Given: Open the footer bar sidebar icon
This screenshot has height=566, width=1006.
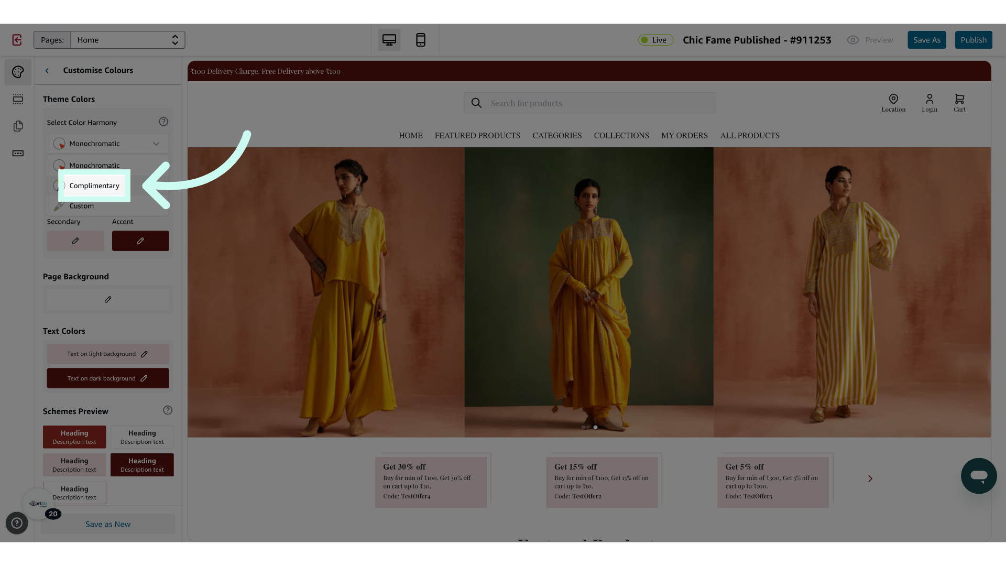Looking at the screenshot, I should [x=18, y=154].
